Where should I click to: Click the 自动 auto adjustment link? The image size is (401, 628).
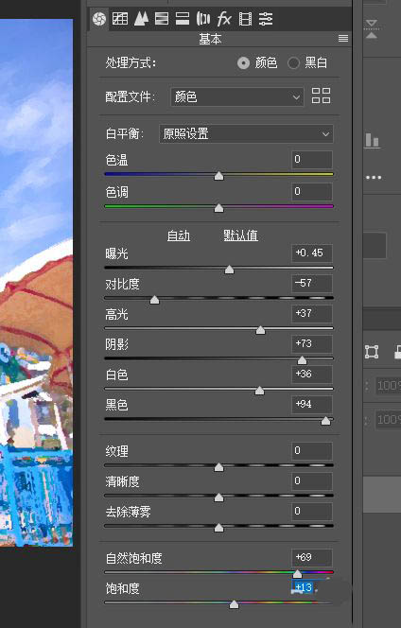(178, 235)
